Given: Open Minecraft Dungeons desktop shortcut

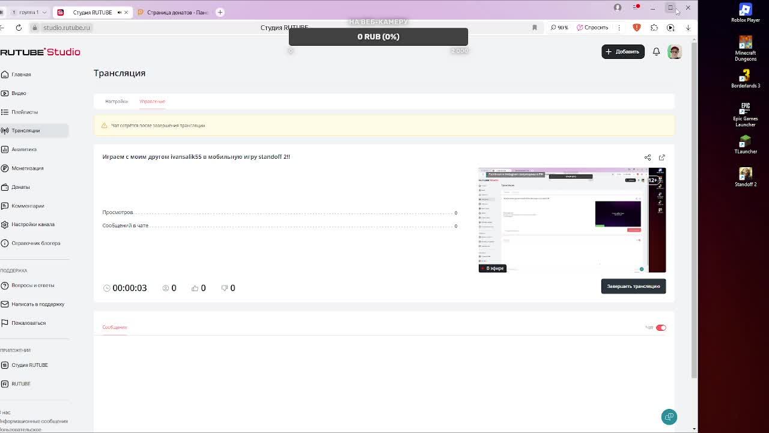Looking at the screenshot, I should click(746, 48).
